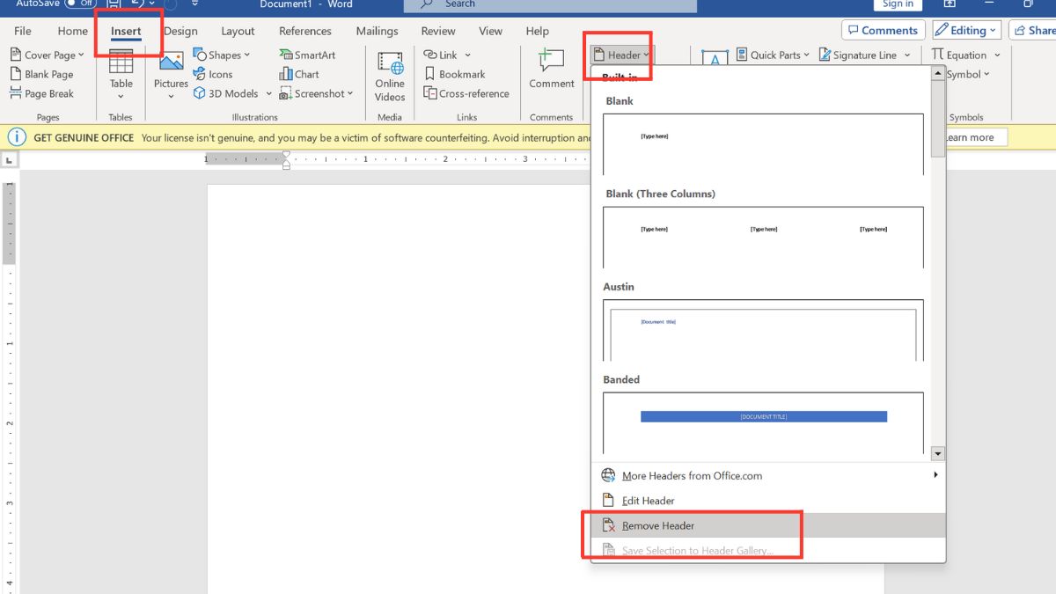Click the Undo icon in title bar
1056x594 pixels.
click(137, 4)
